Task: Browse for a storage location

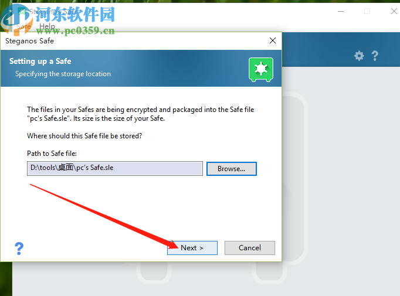Action: click(x=231, y=169)
